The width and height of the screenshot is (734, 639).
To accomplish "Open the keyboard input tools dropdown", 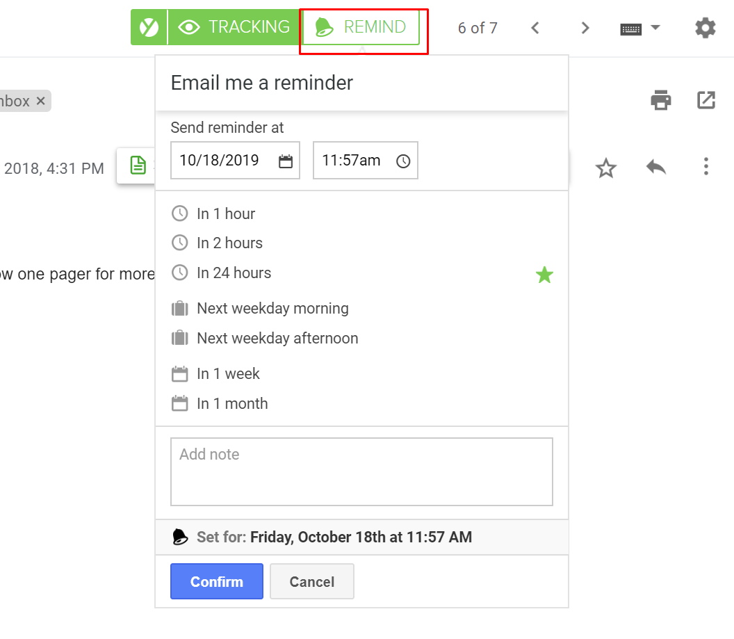I will click(640, 29).
